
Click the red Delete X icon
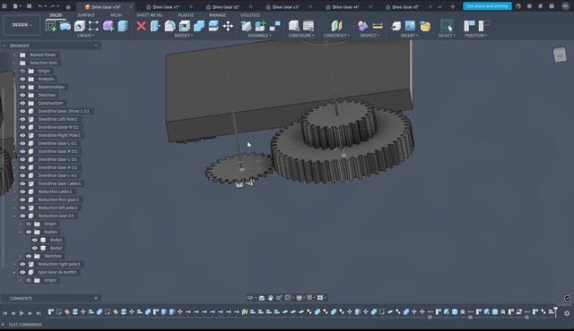pyautogui.click(x=141, y=26)
